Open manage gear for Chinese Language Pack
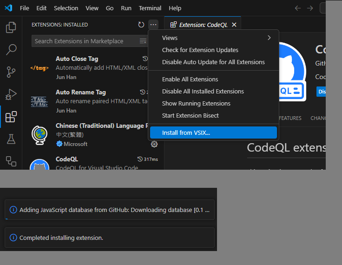This screenshot has height=265, width=342. click(x=154, y=144)
